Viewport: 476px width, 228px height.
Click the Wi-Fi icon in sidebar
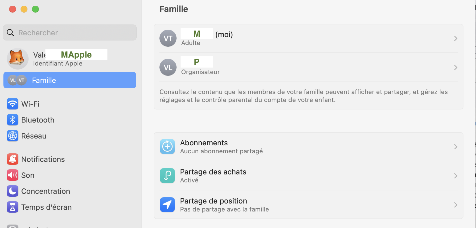[13, 104]
